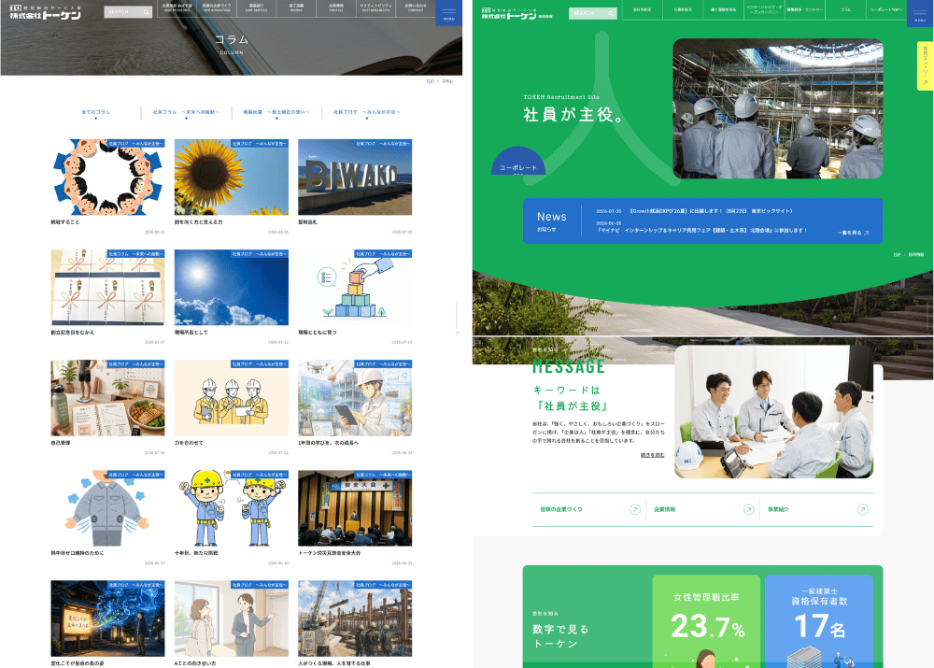Click the search magnifier icon on the green recruitment page

[x=611, y=13]
